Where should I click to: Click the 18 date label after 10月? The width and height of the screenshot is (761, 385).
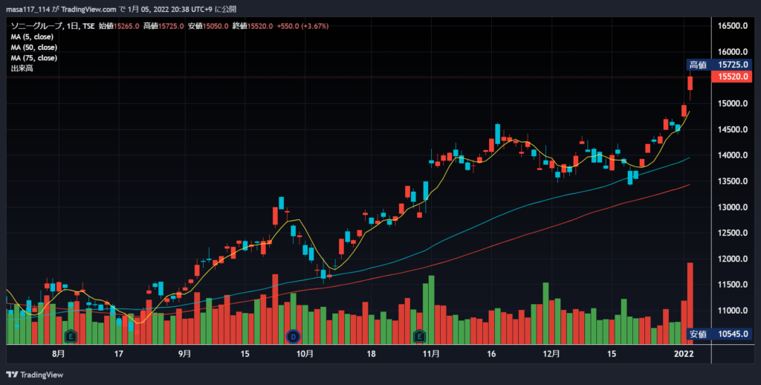(372, 354)
